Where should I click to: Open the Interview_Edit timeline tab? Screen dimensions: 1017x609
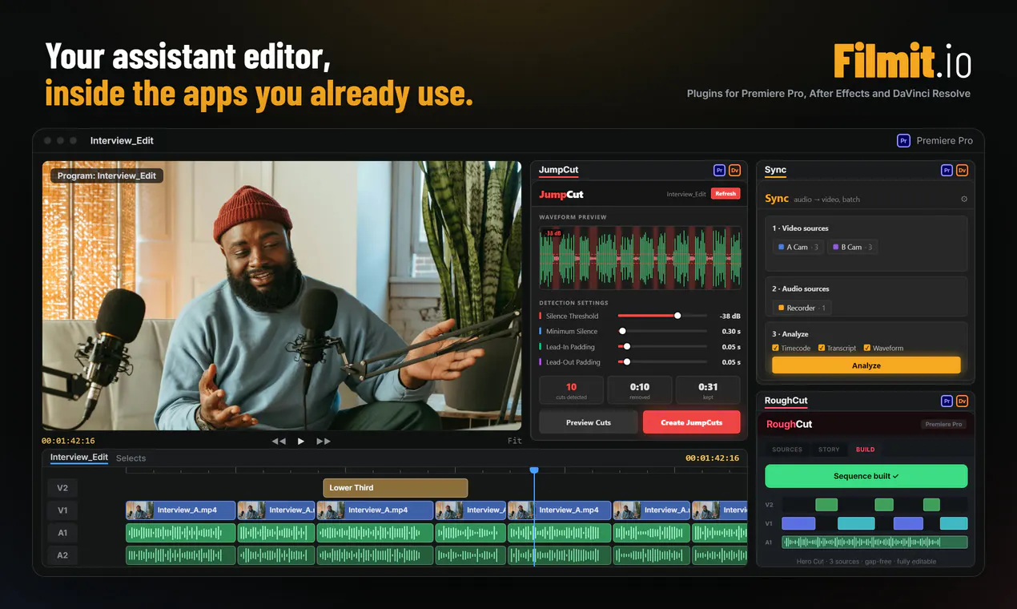[x=78, y=458]
